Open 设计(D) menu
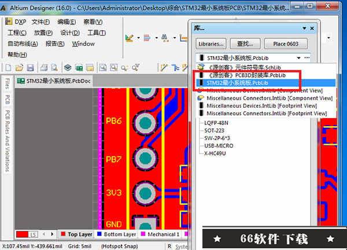 [x=70, y=33]
